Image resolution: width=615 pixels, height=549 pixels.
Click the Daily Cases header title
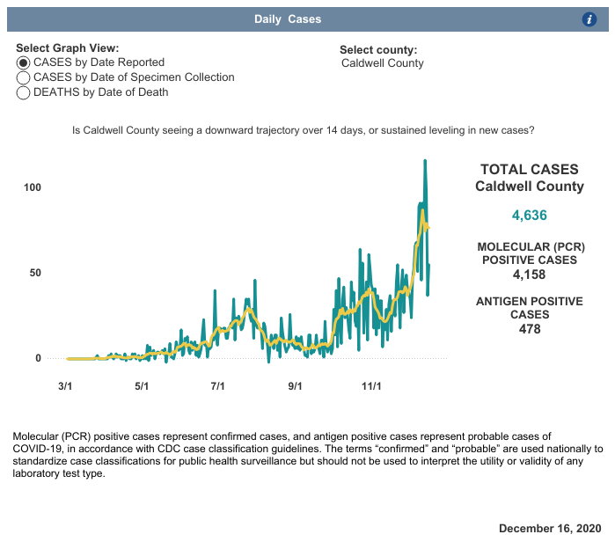tap(288, 19)
